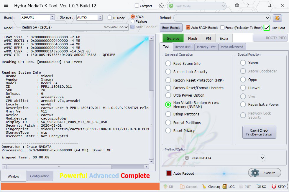Click the Execute button

(265, 173)
